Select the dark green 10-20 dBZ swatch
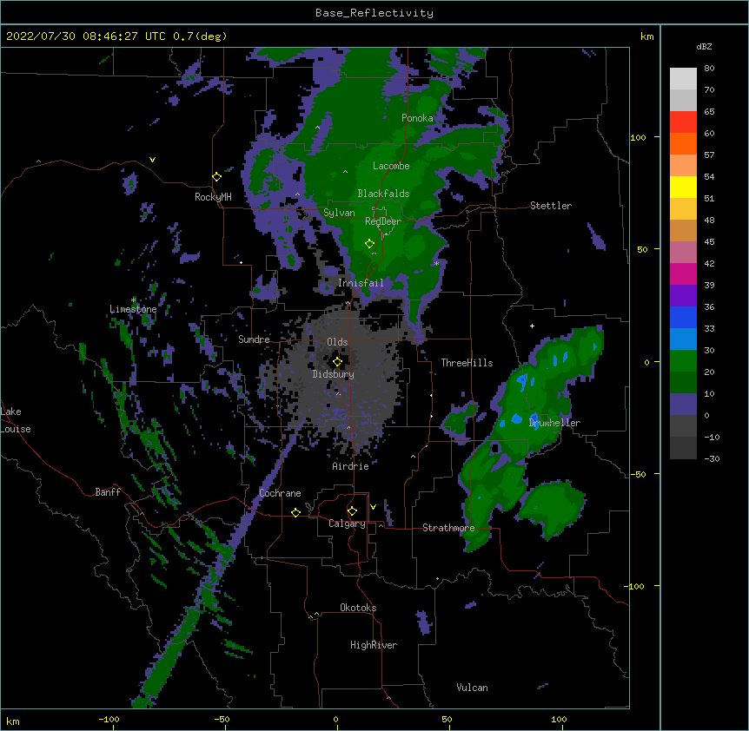Image resolution: width=749 pixels, height=731 pixels. [x=683, y=383]
